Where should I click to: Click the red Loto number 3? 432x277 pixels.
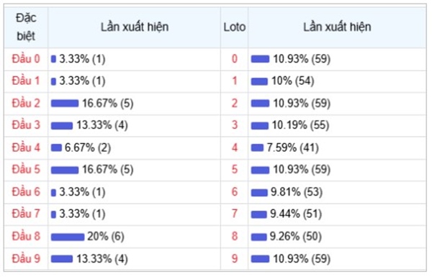[235, 125]
